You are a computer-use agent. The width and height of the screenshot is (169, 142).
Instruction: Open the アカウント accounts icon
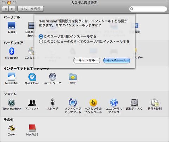point(32,103)
